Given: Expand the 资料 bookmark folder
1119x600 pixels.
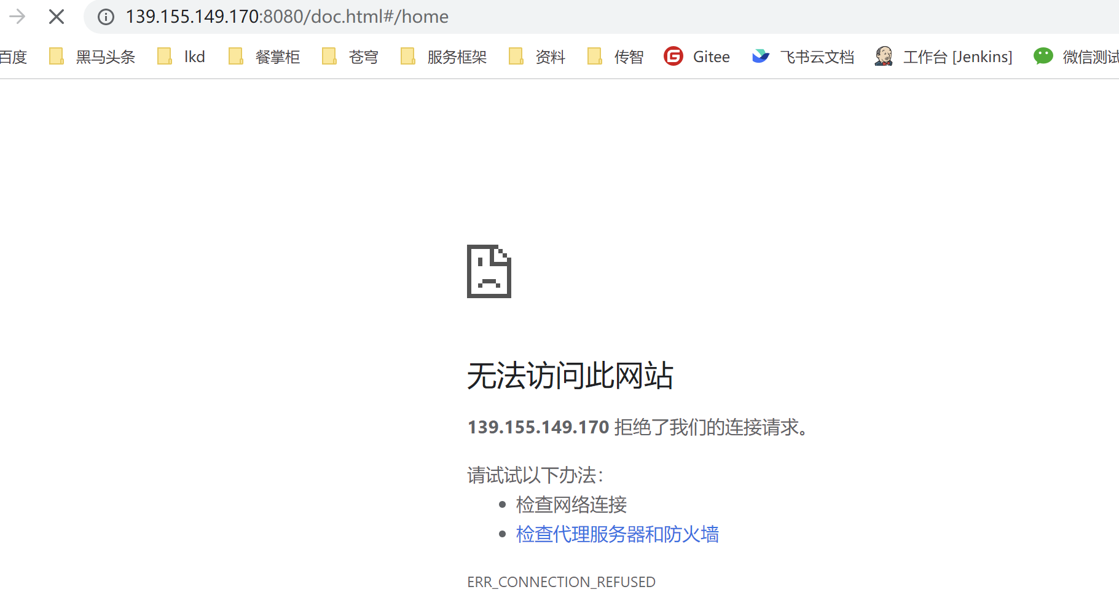Looking at the screenshot, I should tap(537, 57).
